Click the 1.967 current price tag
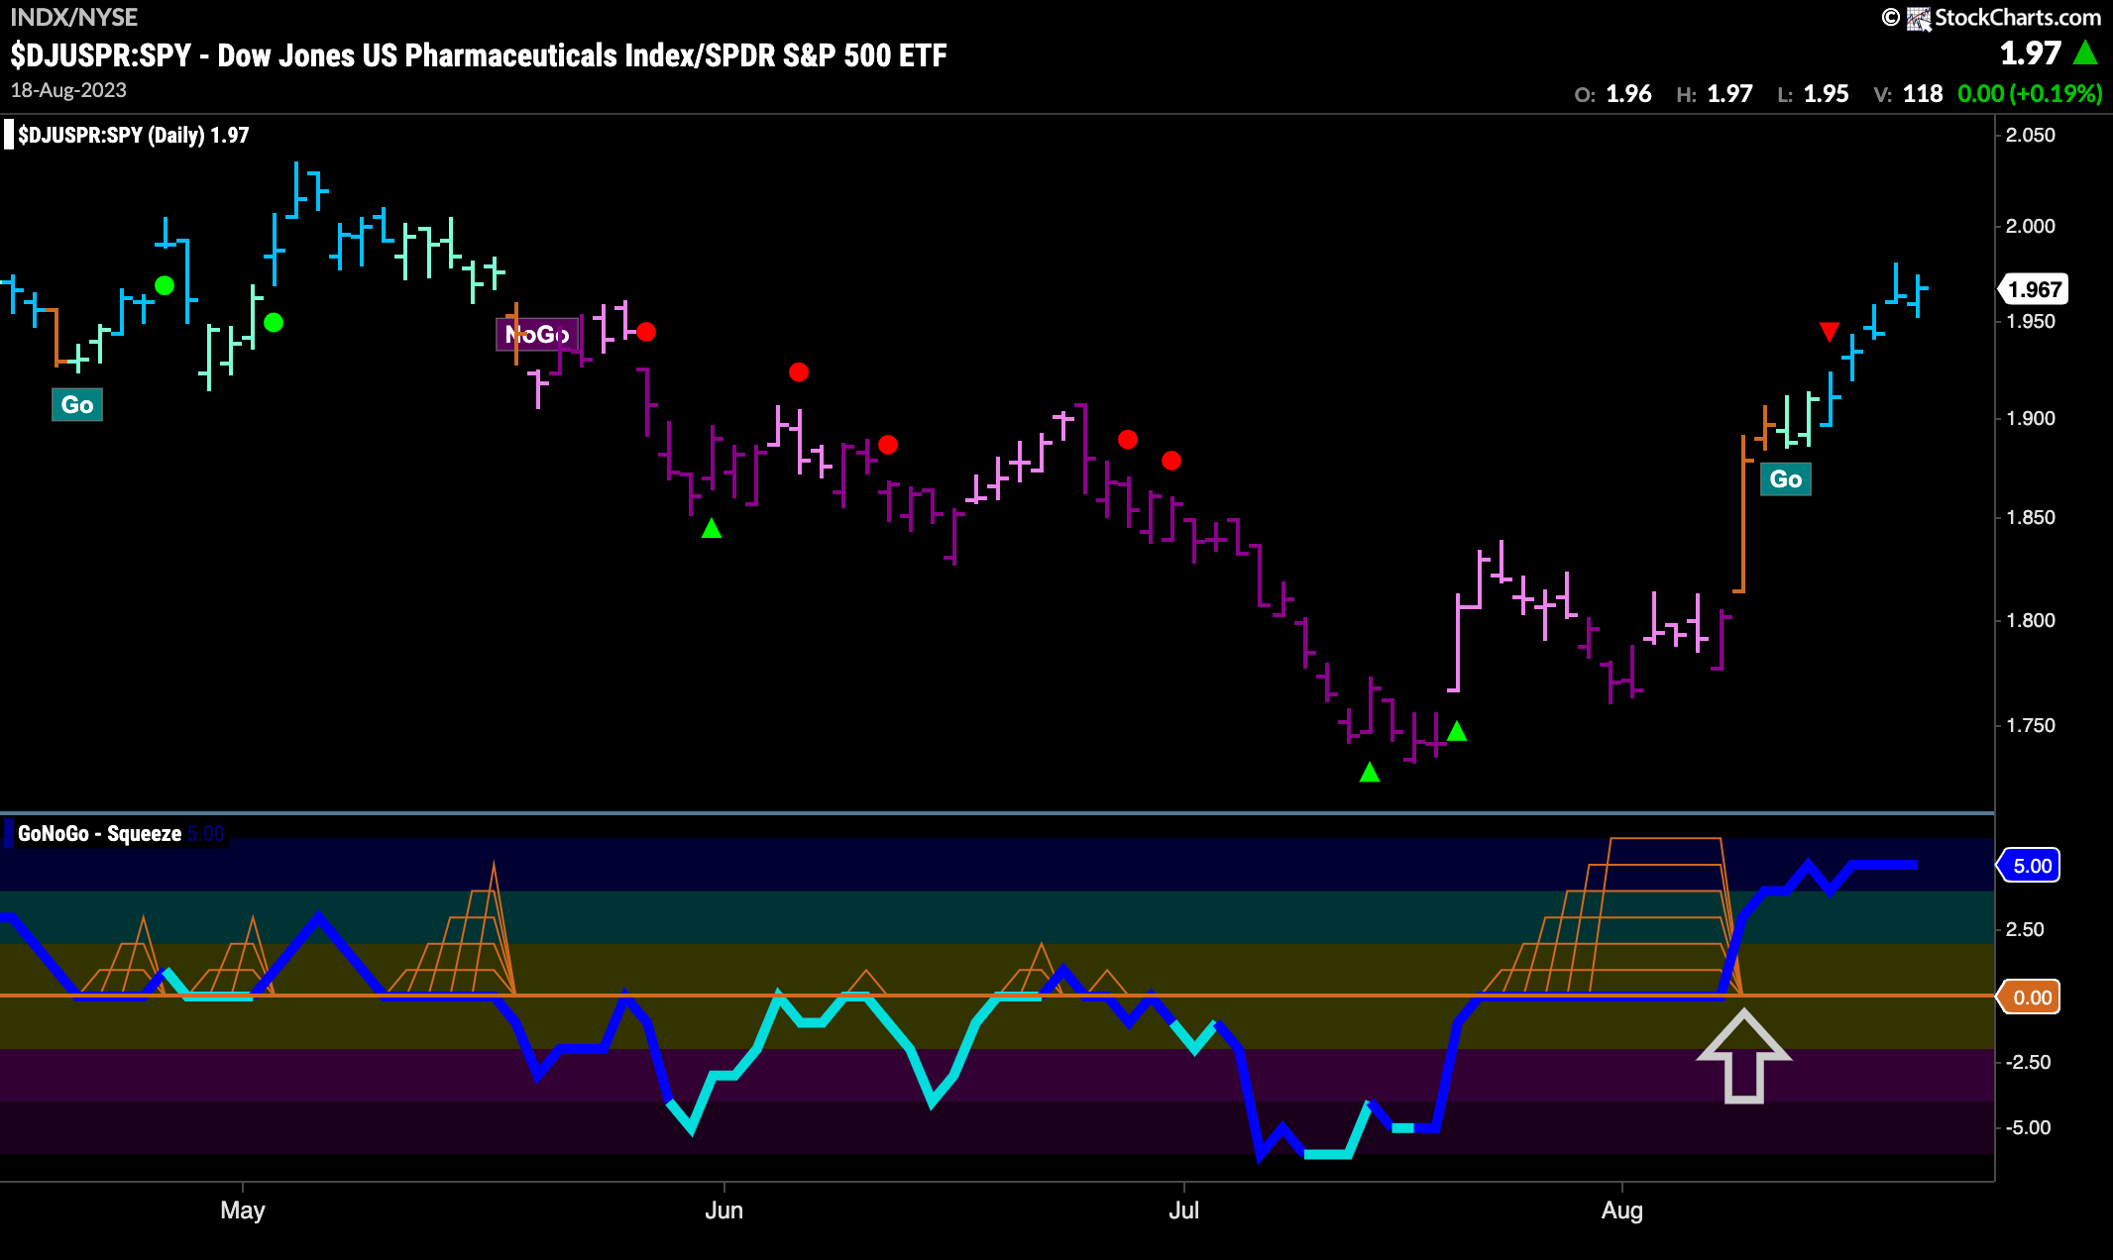Screen dimensions: 2113x1260 (x=2033, y=289)
